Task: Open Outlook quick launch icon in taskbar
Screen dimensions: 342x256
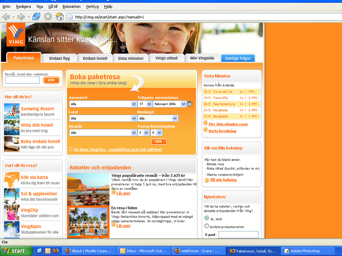Action: tap(48, 251)
